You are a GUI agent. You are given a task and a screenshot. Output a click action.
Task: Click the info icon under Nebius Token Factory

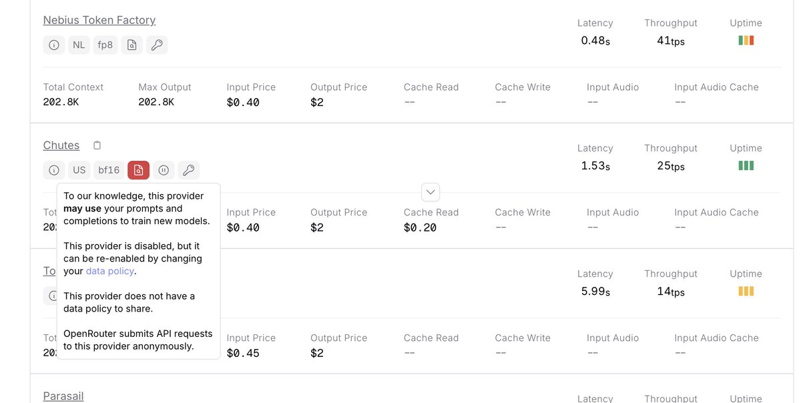(x=54, y=45)
